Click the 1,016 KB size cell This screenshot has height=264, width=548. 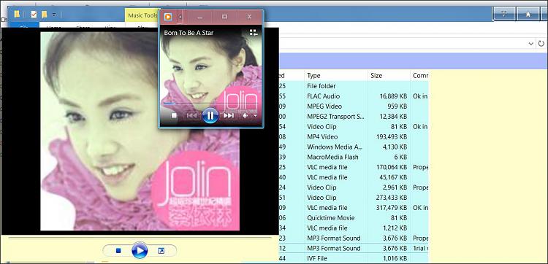395,258
